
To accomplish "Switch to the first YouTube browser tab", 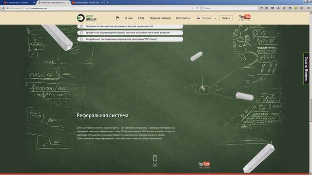I will coord(18,2).
